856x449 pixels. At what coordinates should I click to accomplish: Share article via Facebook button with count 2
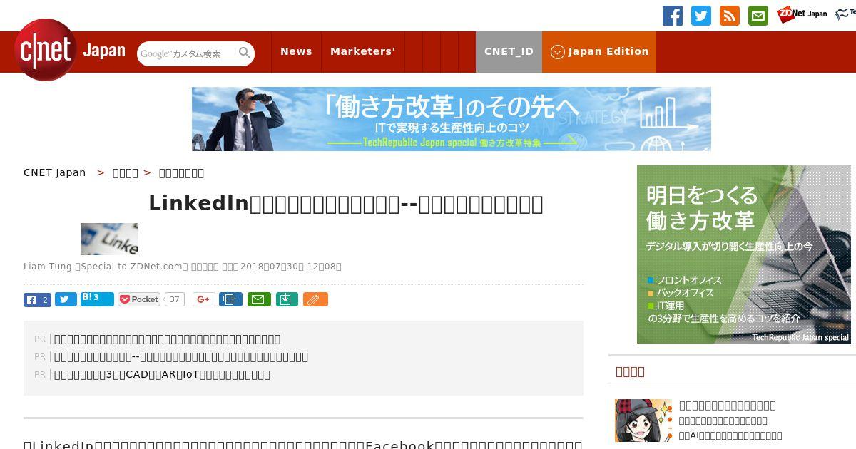click(x=37, y=300)
